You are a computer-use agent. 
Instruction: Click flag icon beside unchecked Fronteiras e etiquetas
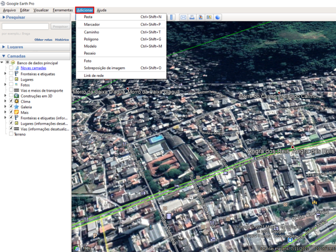pos(16,74)
